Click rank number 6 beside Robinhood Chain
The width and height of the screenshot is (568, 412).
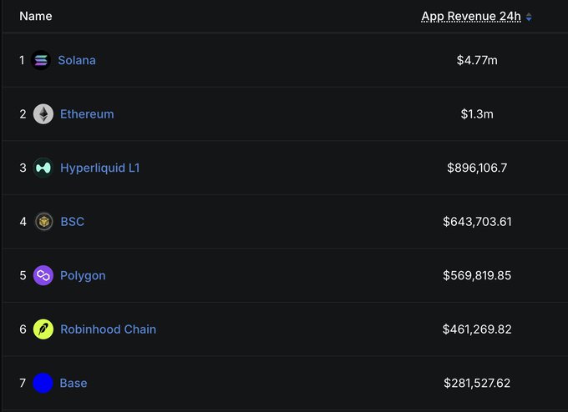(23, 329)
